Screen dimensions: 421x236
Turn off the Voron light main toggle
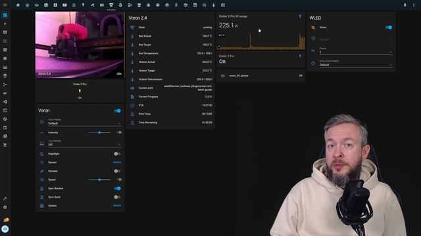(x=117, y=111)
